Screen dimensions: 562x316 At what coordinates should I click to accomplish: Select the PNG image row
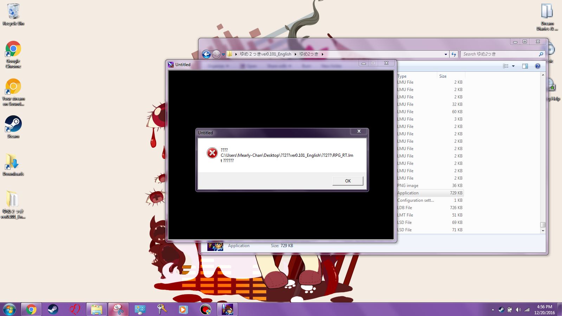click(430, 186)
